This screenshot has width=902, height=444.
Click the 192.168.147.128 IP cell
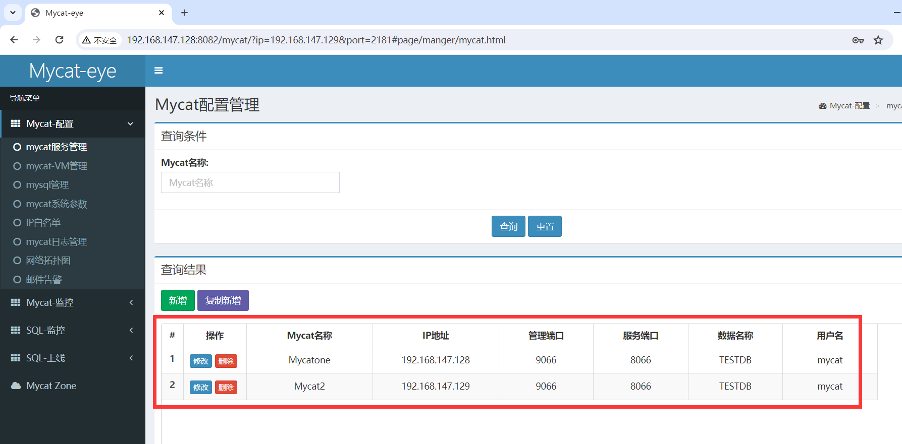coord(436,360)
